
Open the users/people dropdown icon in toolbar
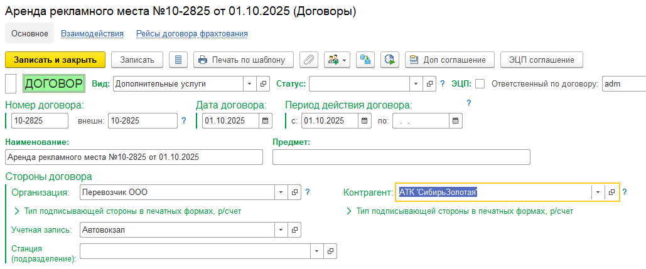[x=337, y=60]
